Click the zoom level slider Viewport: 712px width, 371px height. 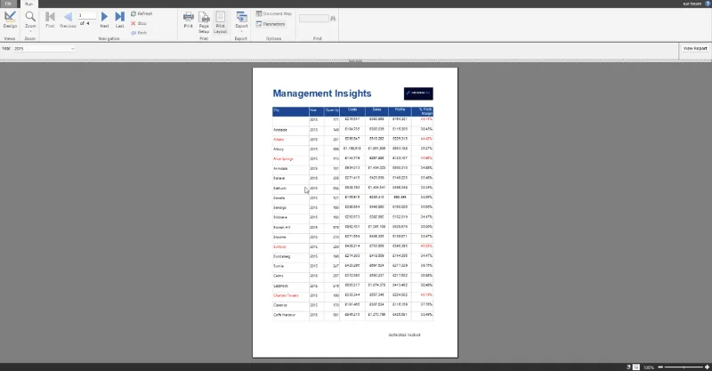684,367
